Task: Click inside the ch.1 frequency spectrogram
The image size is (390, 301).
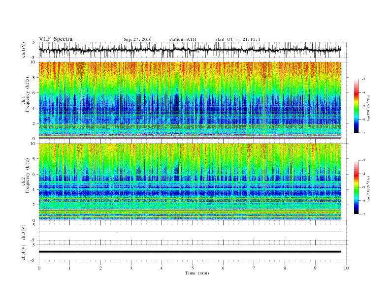Action: click(190, 100)
